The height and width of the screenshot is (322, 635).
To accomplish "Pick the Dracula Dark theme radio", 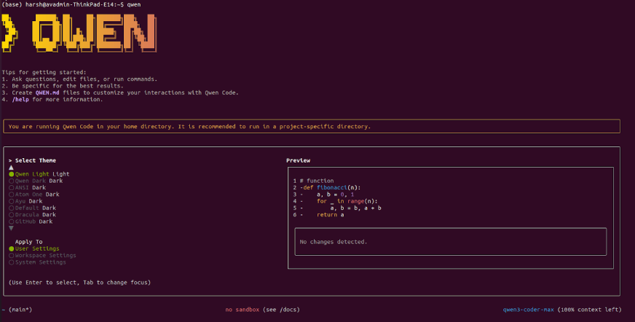I will coord(32,215).
